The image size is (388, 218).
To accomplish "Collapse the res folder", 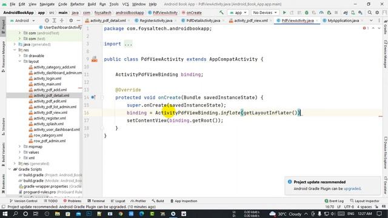I will [15, 50].
